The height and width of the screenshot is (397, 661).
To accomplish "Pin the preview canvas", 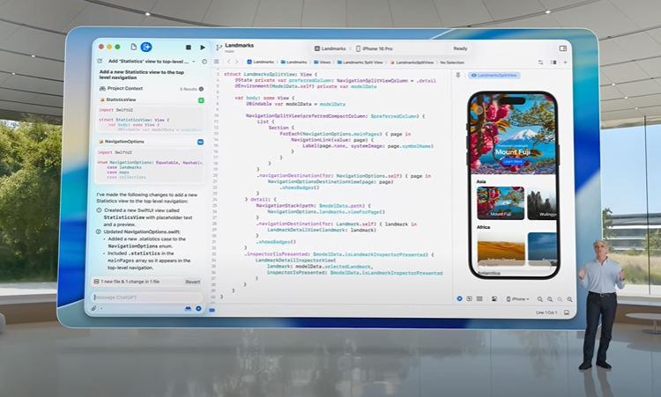I will pos(458,76).
